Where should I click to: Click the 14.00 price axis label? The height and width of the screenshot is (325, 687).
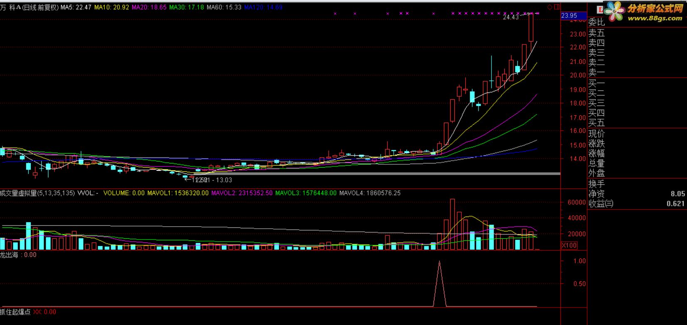click(578, 159)
